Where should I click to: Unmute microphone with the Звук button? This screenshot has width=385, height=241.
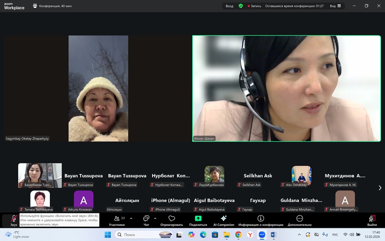tap(14, 220)
